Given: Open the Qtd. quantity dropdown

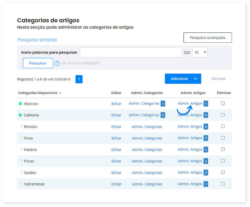Looking at the screenshot, I should point(200,52).
